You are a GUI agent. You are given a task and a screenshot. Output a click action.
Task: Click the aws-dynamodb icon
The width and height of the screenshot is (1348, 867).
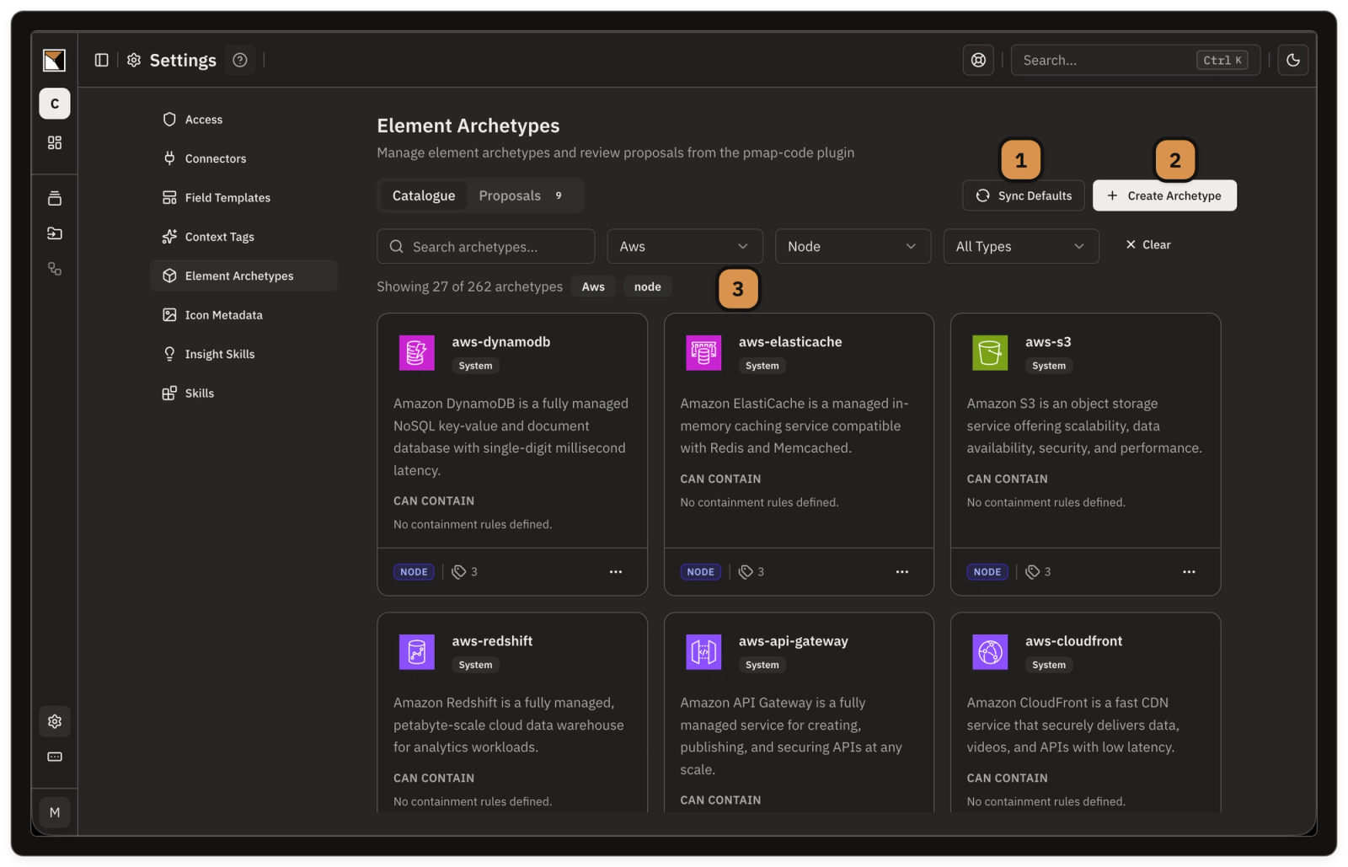416,352
